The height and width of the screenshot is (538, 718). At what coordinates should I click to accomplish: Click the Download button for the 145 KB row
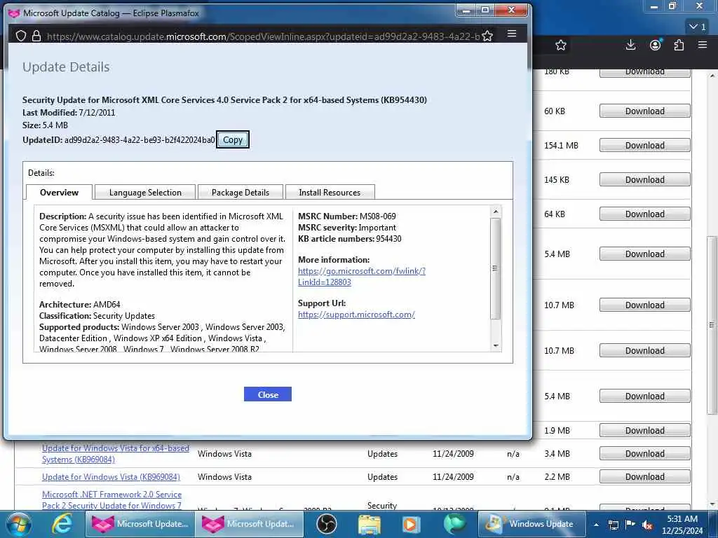[x=645, y=180]
